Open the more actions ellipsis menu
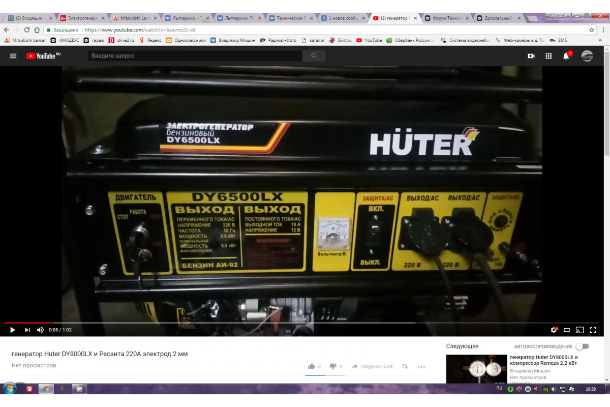The width and height of the screenshot is (610, 407). coord(421,366)
